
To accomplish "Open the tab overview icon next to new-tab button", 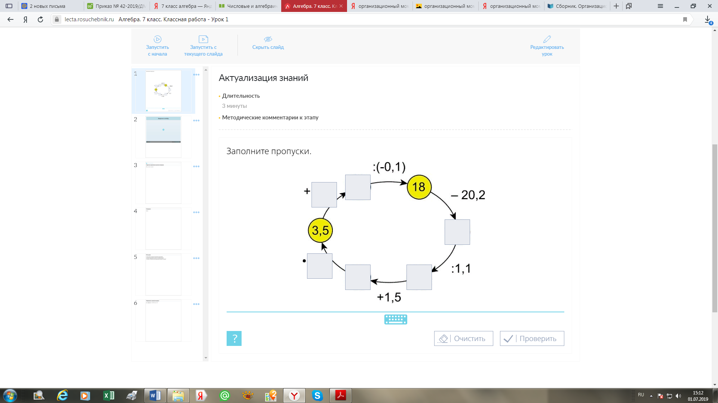I will pyautogui.click(x=629, y=6).
